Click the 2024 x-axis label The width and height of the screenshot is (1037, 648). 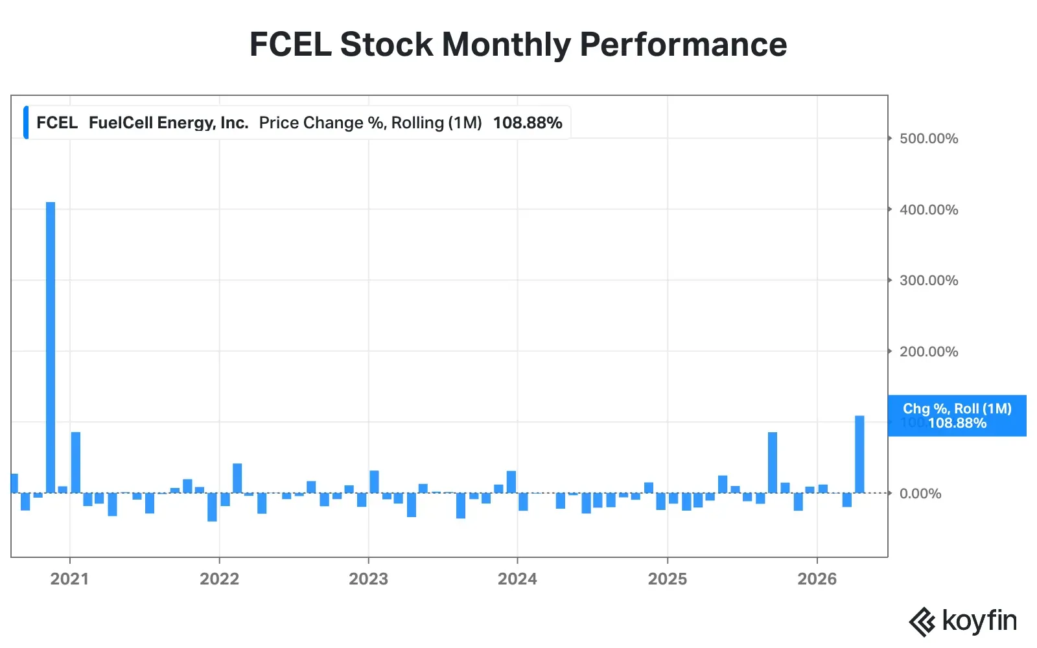point(517,579)
